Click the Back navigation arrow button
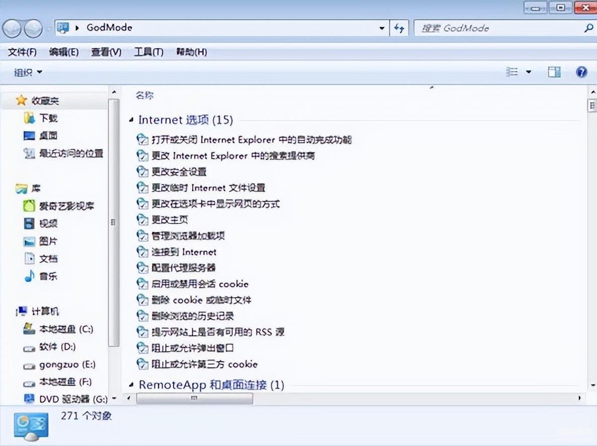The width and height of the screenshot is (597, 446). coord(12,28)
